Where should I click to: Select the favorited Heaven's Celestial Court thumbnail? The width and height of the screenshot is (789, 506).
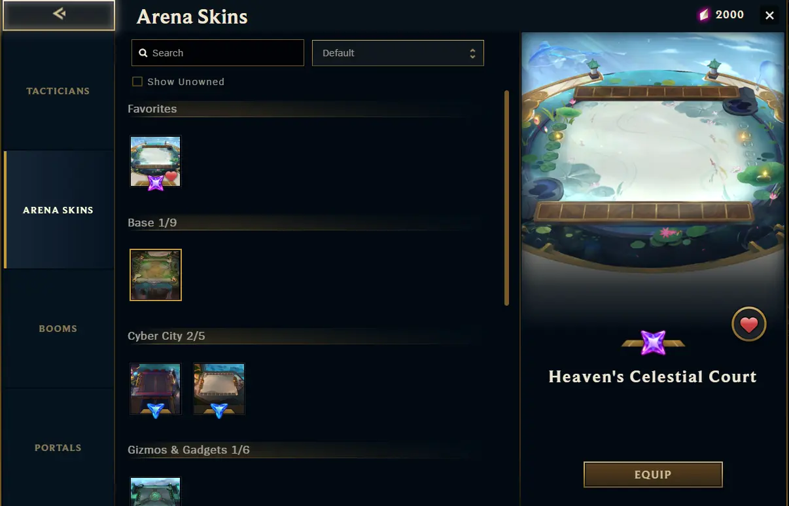(x=155, y=162)
